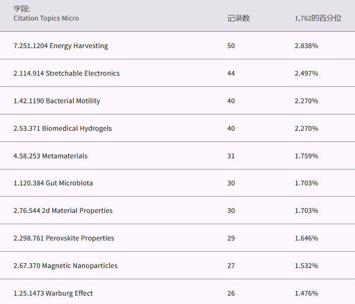Select the Biomedical Hydrogels topic entry
The width and height of the screenshot is (355, 304).
[x=63, y=128]
